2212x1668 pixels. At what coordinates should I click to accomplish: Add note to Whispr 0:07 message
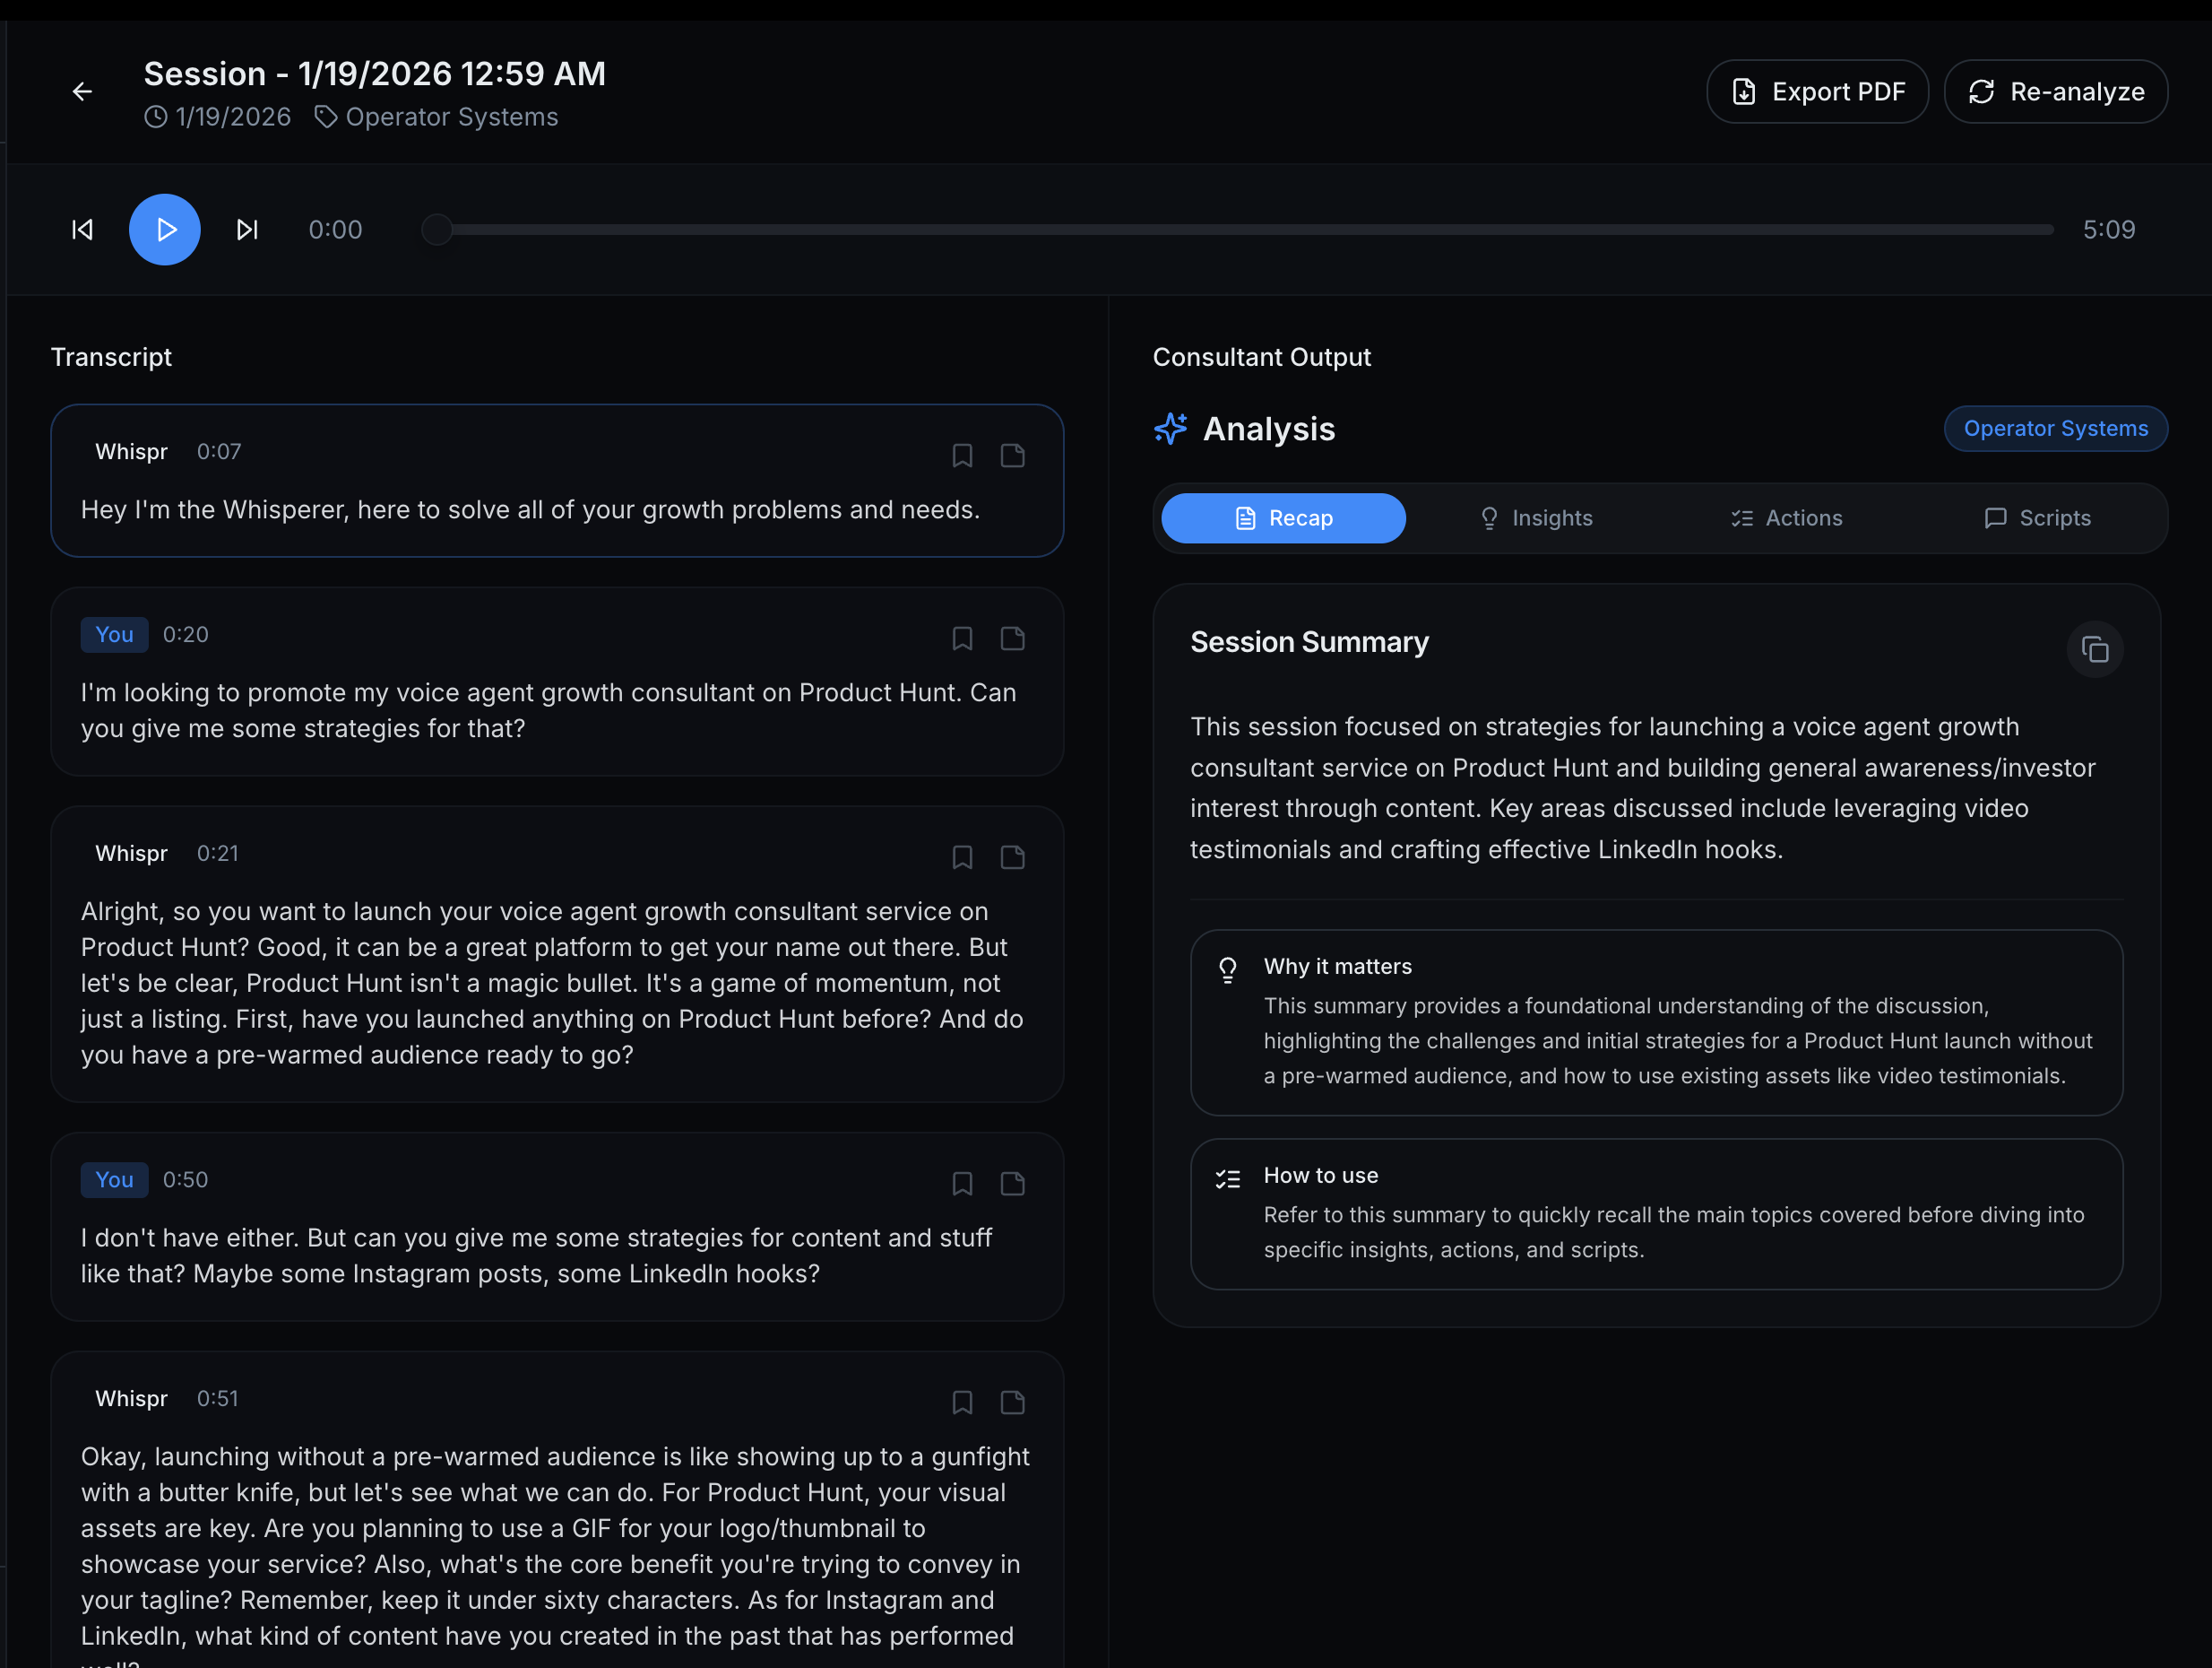coord(1012,456)
